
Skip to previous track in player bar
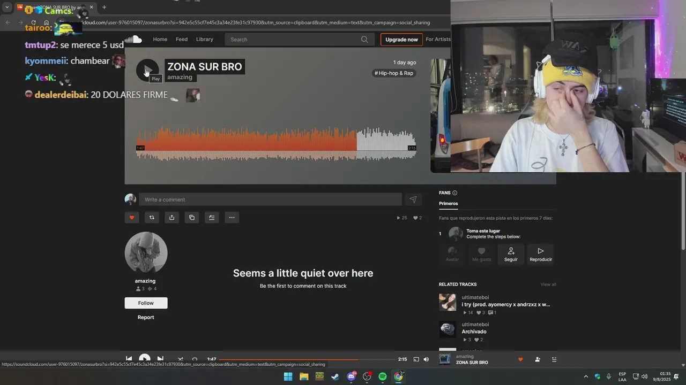coord(129,359)
